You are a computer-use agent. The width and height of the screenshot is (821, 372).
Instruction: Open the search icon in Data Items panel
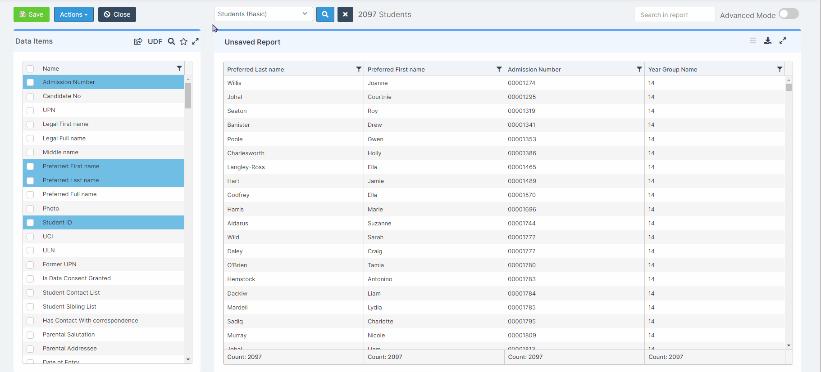pos(171,41)
